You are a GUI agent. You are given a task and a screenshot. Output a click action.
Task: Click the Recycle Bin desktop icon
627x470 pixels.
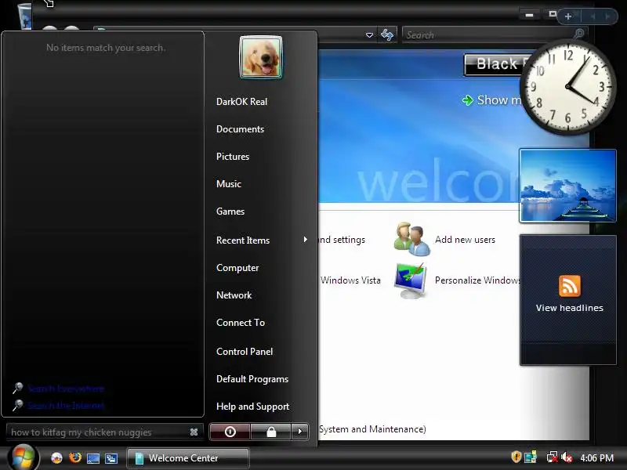(x=25, y=16)
